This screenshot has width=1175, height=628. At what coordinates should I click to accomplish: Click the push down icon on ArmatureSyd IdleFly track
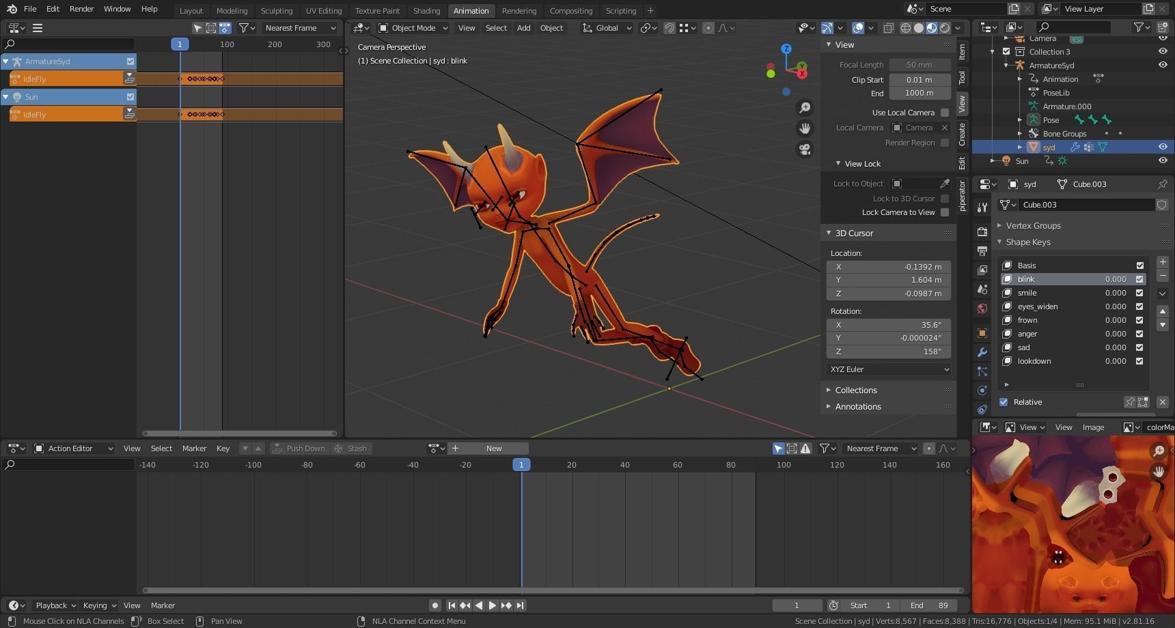click(x=129, y=78)
